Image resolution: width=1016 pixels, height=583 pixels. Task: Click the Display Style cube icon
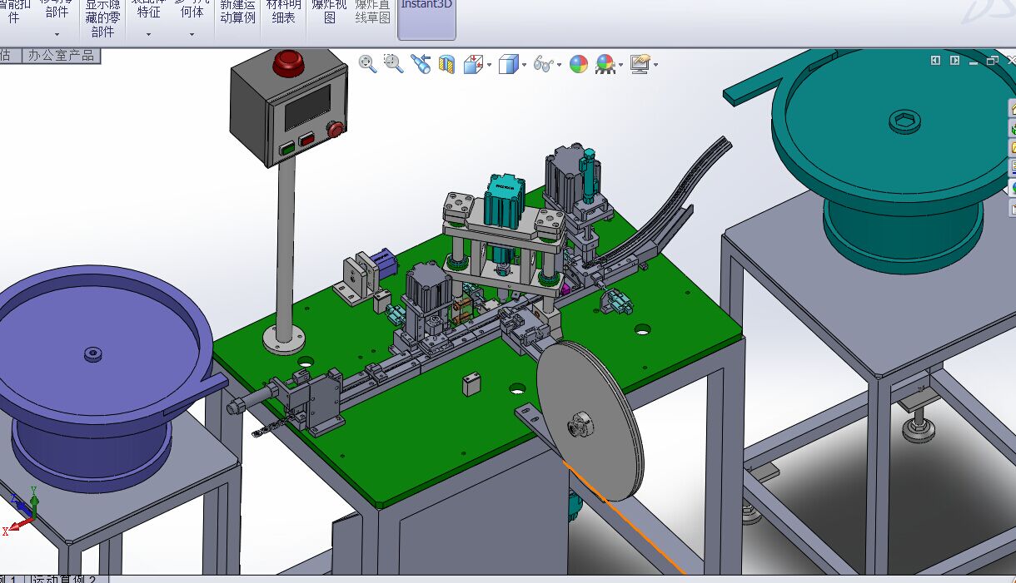click(508, 64)
